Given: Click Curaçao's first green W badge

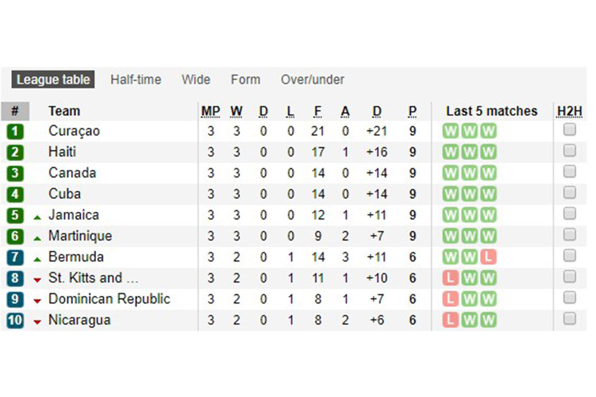Looking at the screenshot, I should 450,132.
